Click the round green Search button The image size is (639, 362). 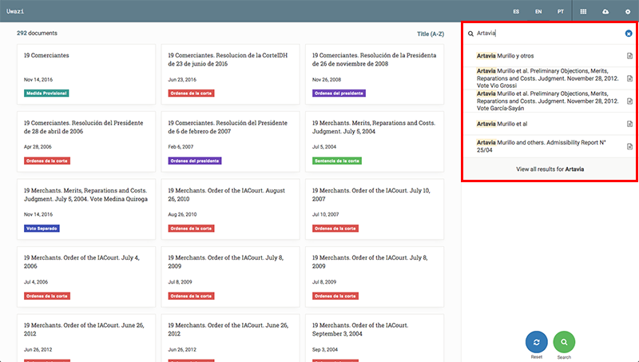(564, 342)
